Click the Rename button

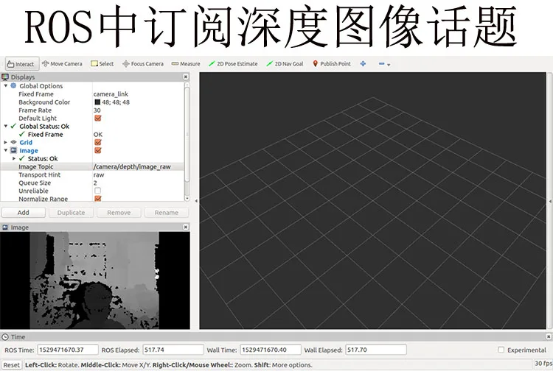click(x=167, y=213)
